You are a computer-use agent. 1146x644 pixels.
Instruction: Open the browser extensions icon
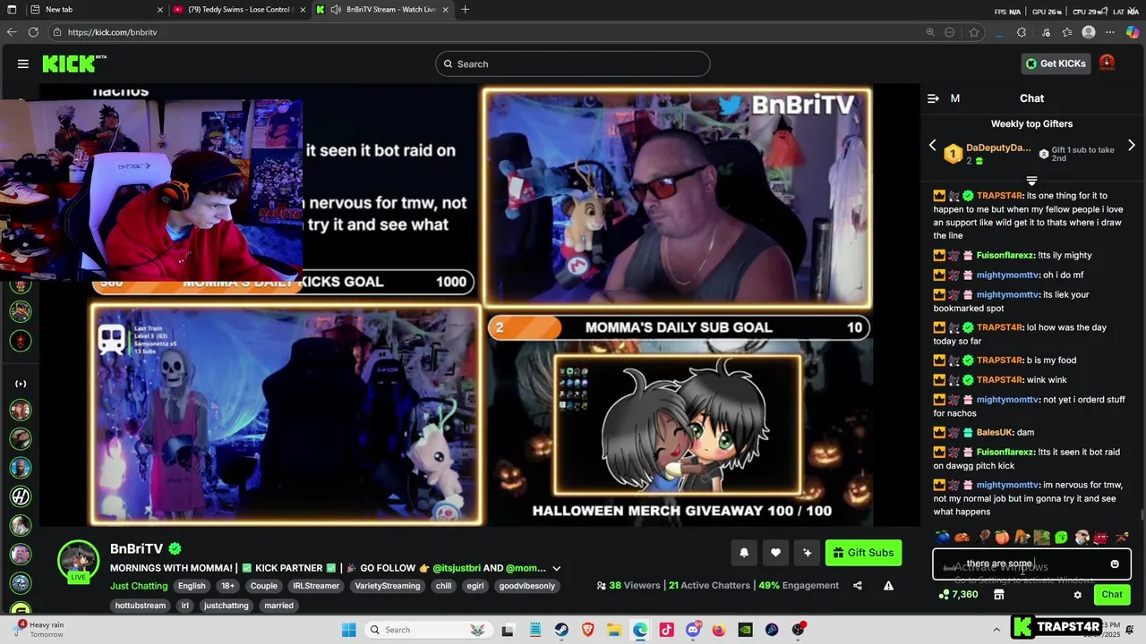coord(1022,32)
